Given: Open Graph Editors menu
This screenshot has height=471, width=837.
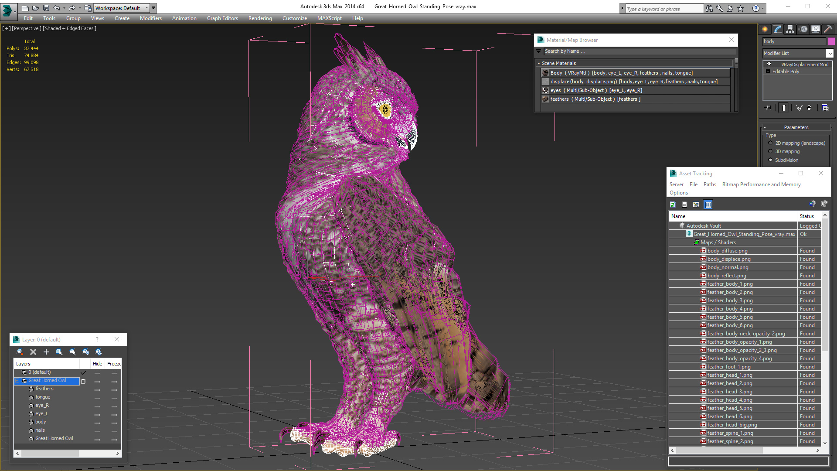Looking at the screenshot, I should coord(222,18).
